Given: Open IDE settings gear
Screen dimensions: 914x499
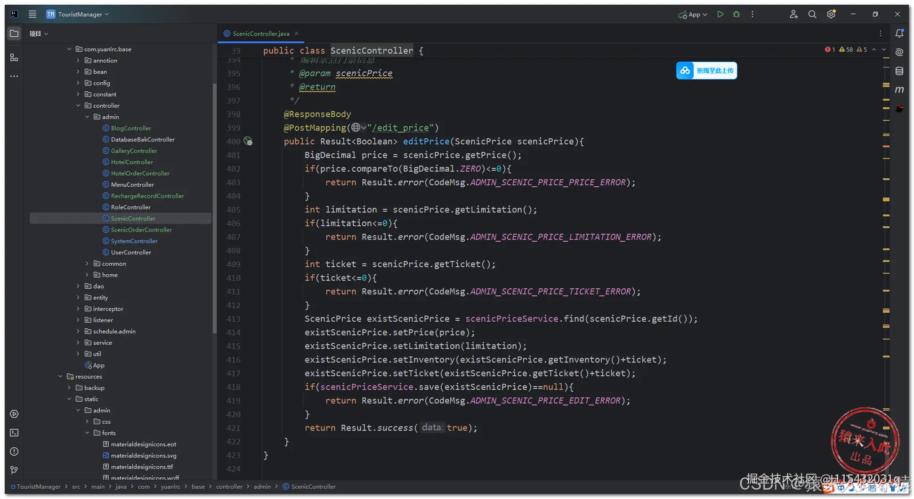Looking at the screenshot, I should 831,14.
